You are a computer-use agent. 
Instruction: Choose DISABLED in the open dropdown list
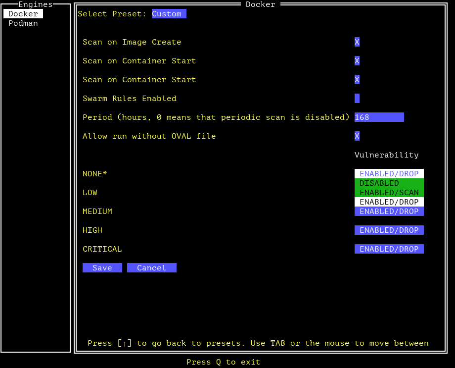tap(389, 183)
